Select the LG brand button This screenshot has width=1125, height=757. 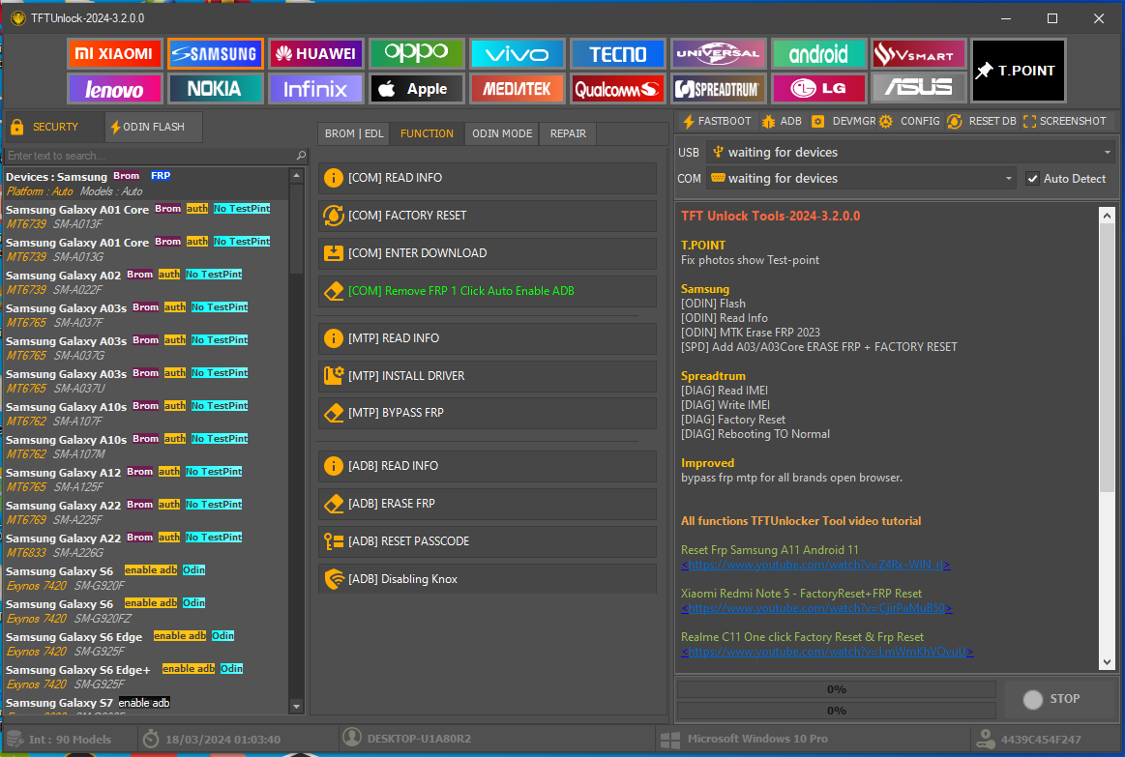[x=818, y=89]
